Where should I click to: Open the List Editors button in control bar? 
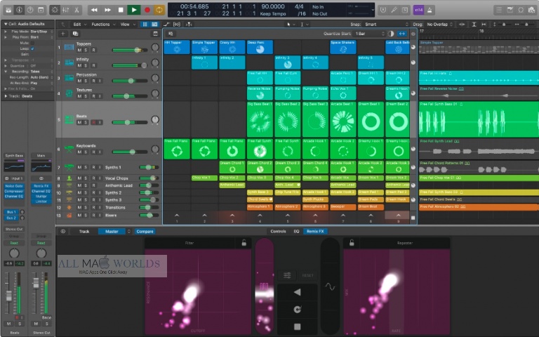coord(499,10)
